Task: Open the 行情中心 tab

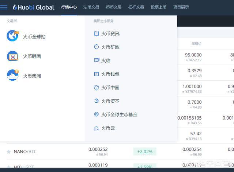Action: coord(69,7)
